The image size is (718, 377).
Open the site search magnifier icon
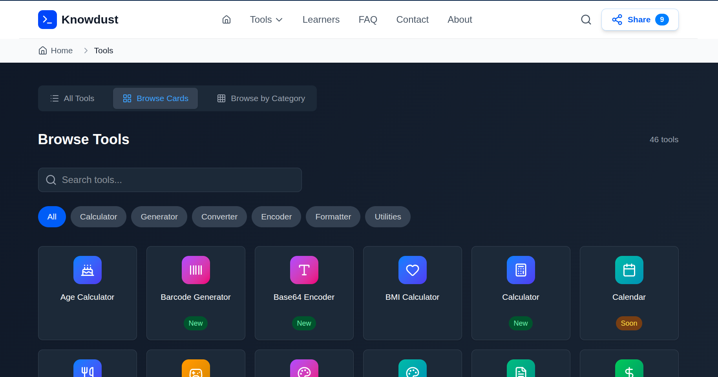586,20
